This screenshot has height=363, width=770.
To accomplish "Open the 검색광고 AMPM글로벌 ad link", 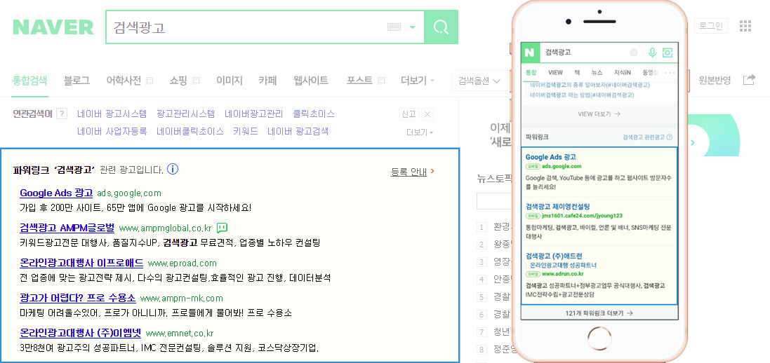I will coord(67,228).
